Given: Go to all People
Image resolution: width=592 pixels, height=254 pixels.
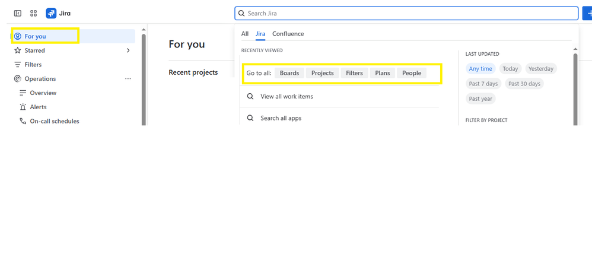Looking at the screenshot, I should tap(412, 73).
